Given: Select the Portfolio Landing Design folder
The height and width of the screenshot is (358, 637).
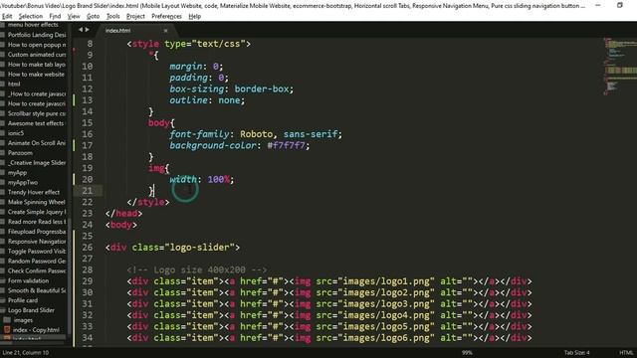Looking at the screenshot, I should pos(37,35).
